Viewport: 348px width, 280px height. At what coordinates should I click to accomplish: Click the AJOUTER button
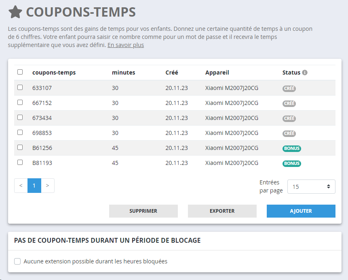301,211
